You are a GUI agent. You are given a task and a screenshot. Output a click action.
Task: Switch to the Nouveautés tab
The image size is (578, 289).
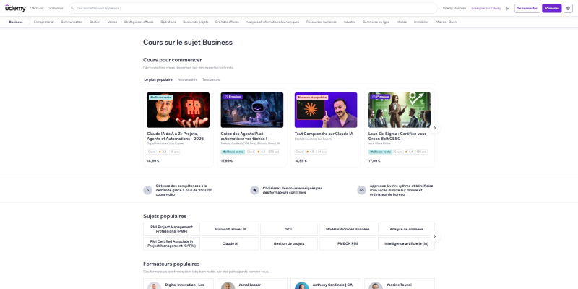(x=187, y=79)
